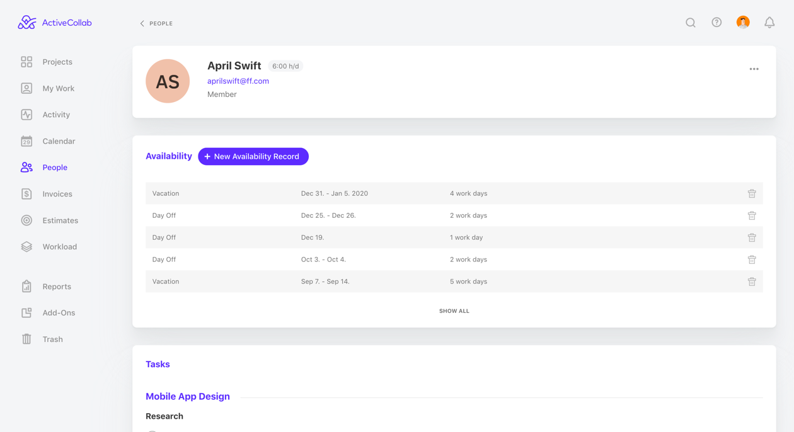Open Projects in the sidebar
The width and height of the screenshot is (794, 432).
pyautogui.click(x=57, y=62)
